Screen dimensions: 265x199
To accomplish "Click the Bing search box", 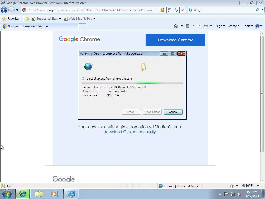I will coord(222,10).
